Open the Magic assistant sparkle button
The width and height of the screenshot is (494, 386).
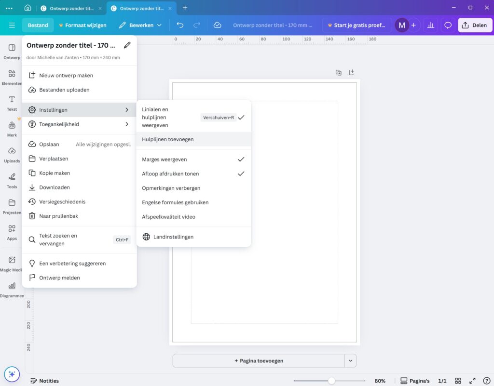[12, 373]
